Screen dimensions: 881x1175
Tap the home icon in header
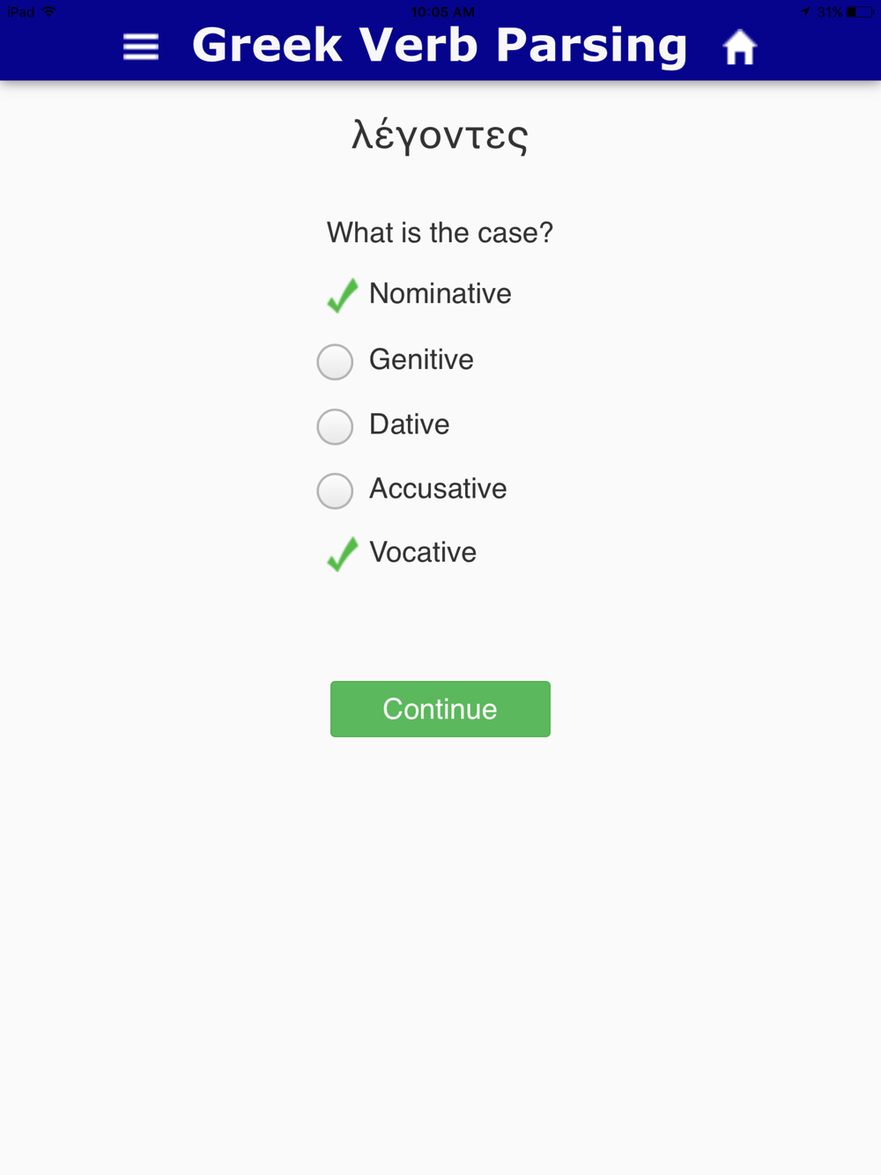[740, 48]
